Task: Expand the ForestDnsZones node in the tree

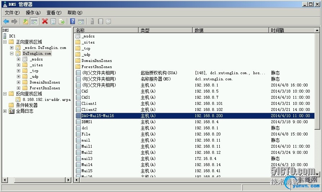Action: (x=18, y=88)
